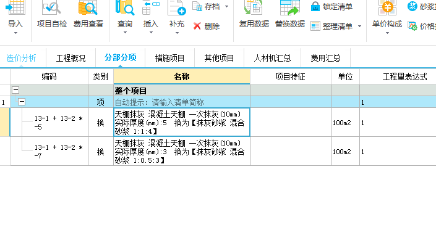Viewport: 436px width, 246px height.
Task: Open the 措施项目 tab
Action: [169, 58]
